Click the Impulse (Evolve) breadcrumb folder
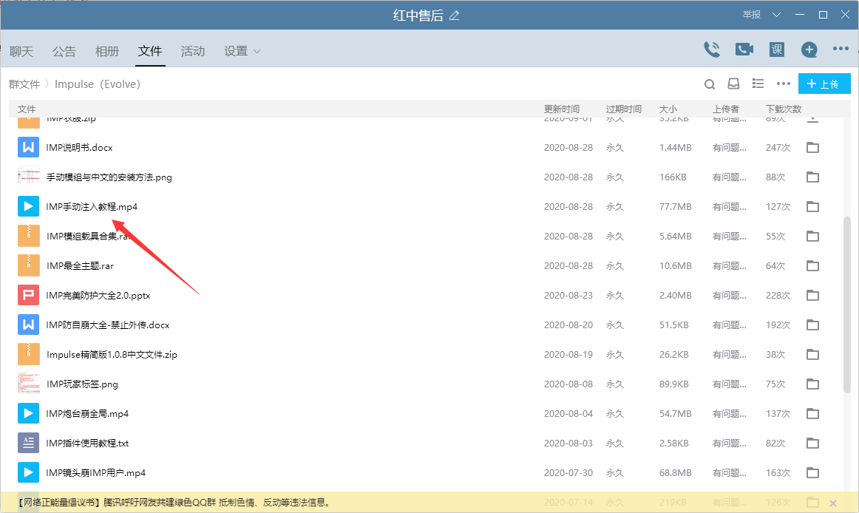 click(98, 84)
